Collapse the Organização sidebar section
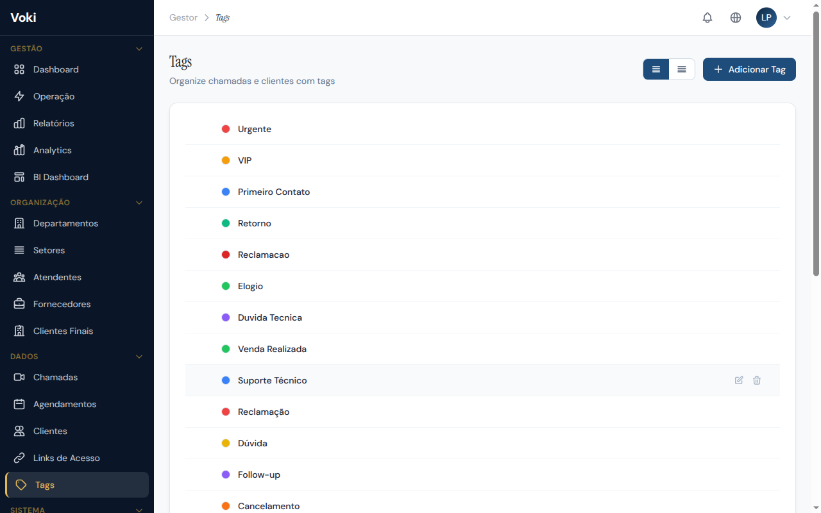Image resolution: width=821 pixels, height=513 pixels. click(x=139, y=203)
